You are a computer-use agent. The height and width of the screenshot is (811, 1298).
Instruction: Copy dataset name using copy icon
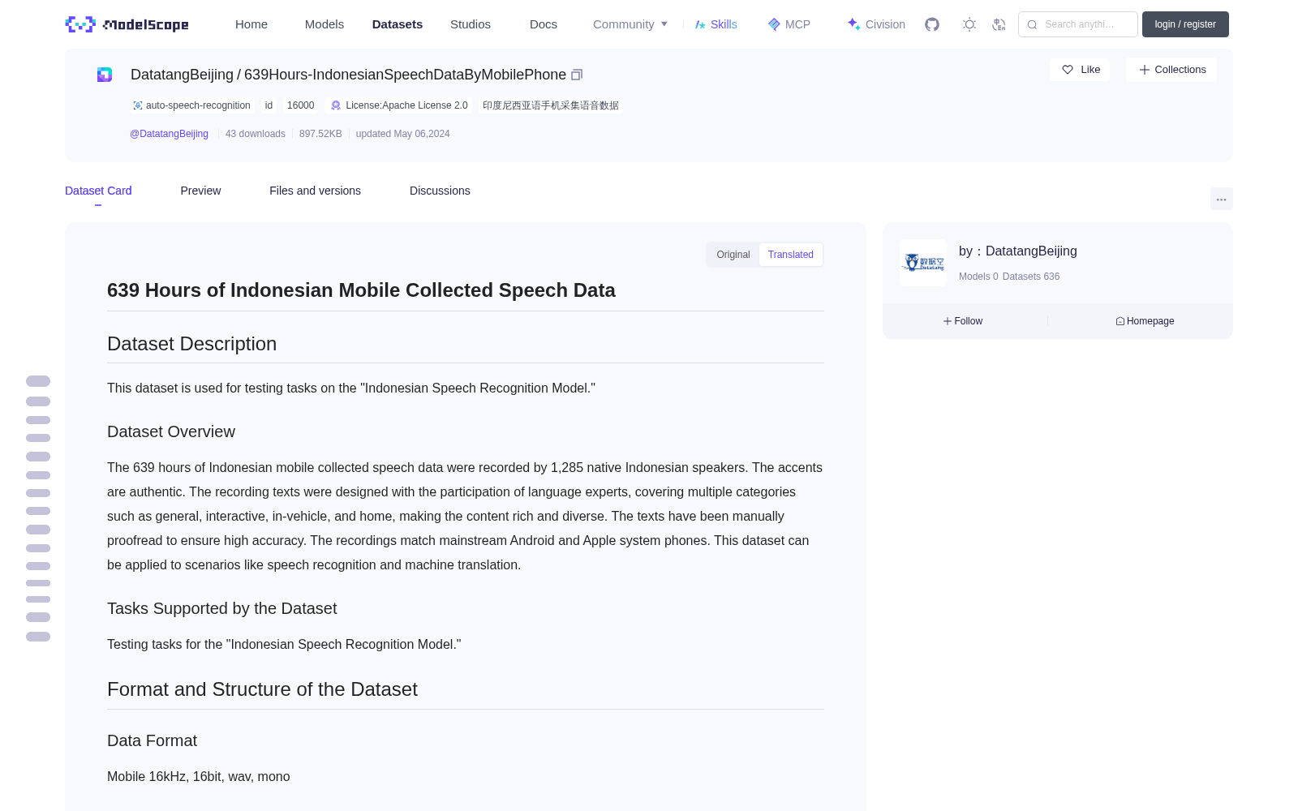coord(577,75)
